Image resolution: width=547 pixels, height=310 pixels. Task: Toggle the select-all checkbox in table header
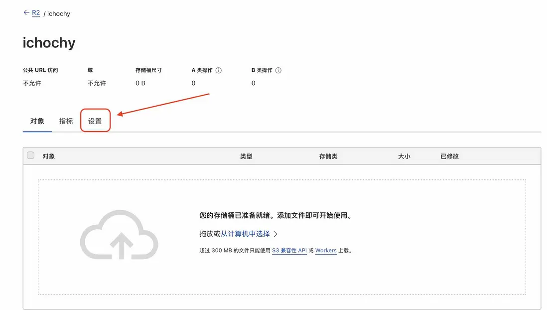pos(30,155)
